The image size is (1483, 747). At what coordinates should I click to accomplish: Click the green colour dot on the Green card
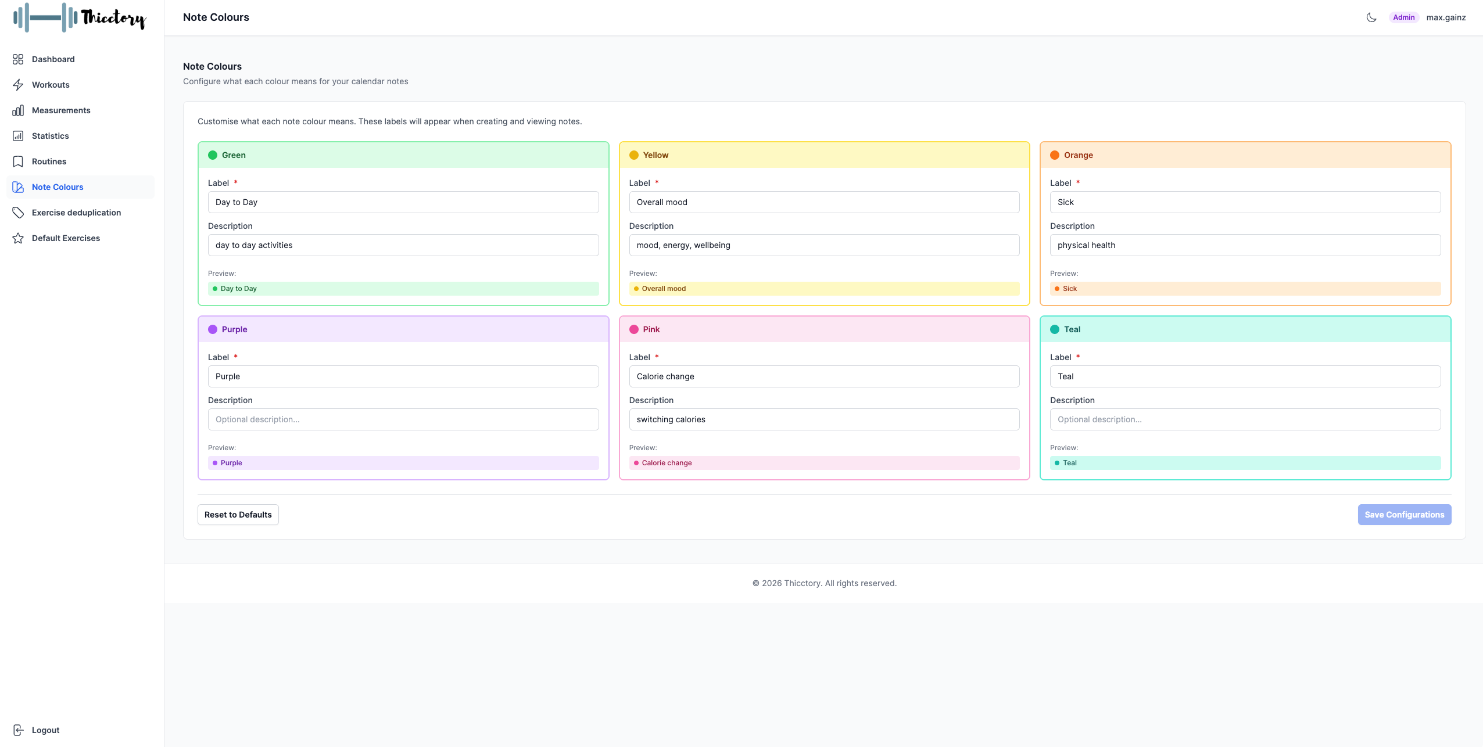tap(213, 155)
